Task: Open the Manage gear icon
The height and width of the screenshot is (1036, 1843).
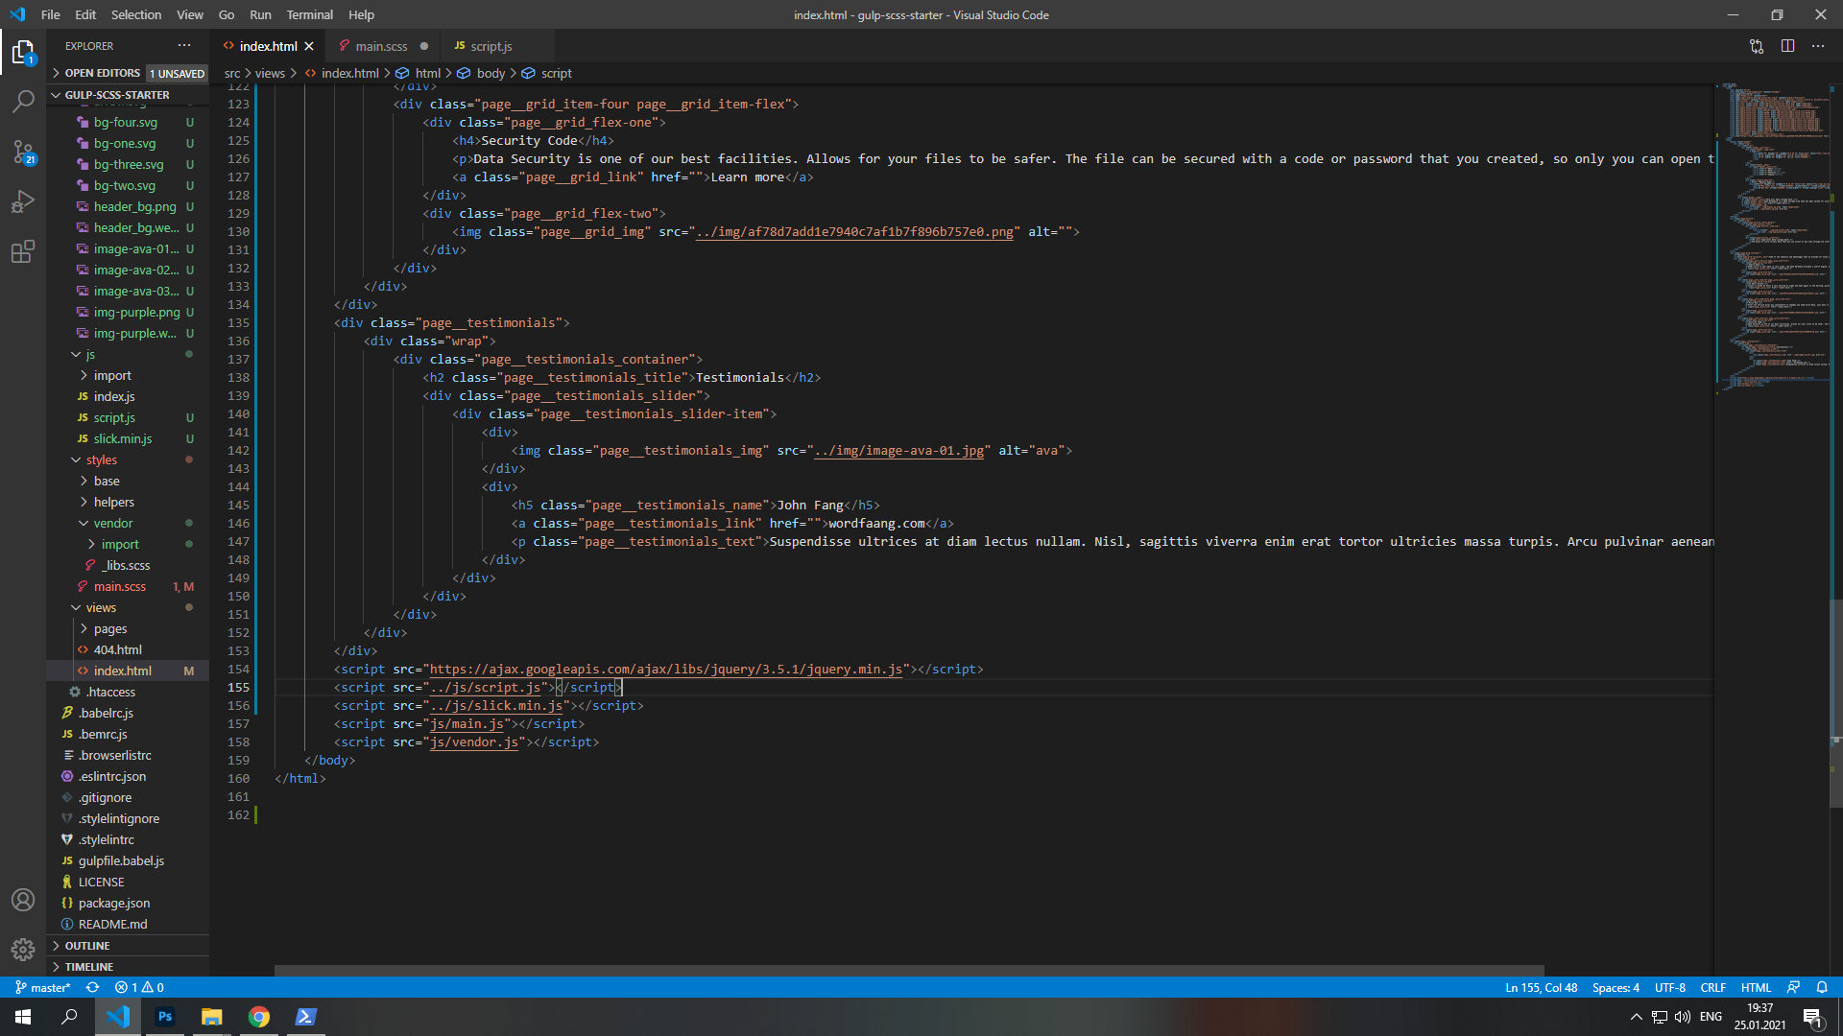Action: pyautogui.click(x=23, y=950)
